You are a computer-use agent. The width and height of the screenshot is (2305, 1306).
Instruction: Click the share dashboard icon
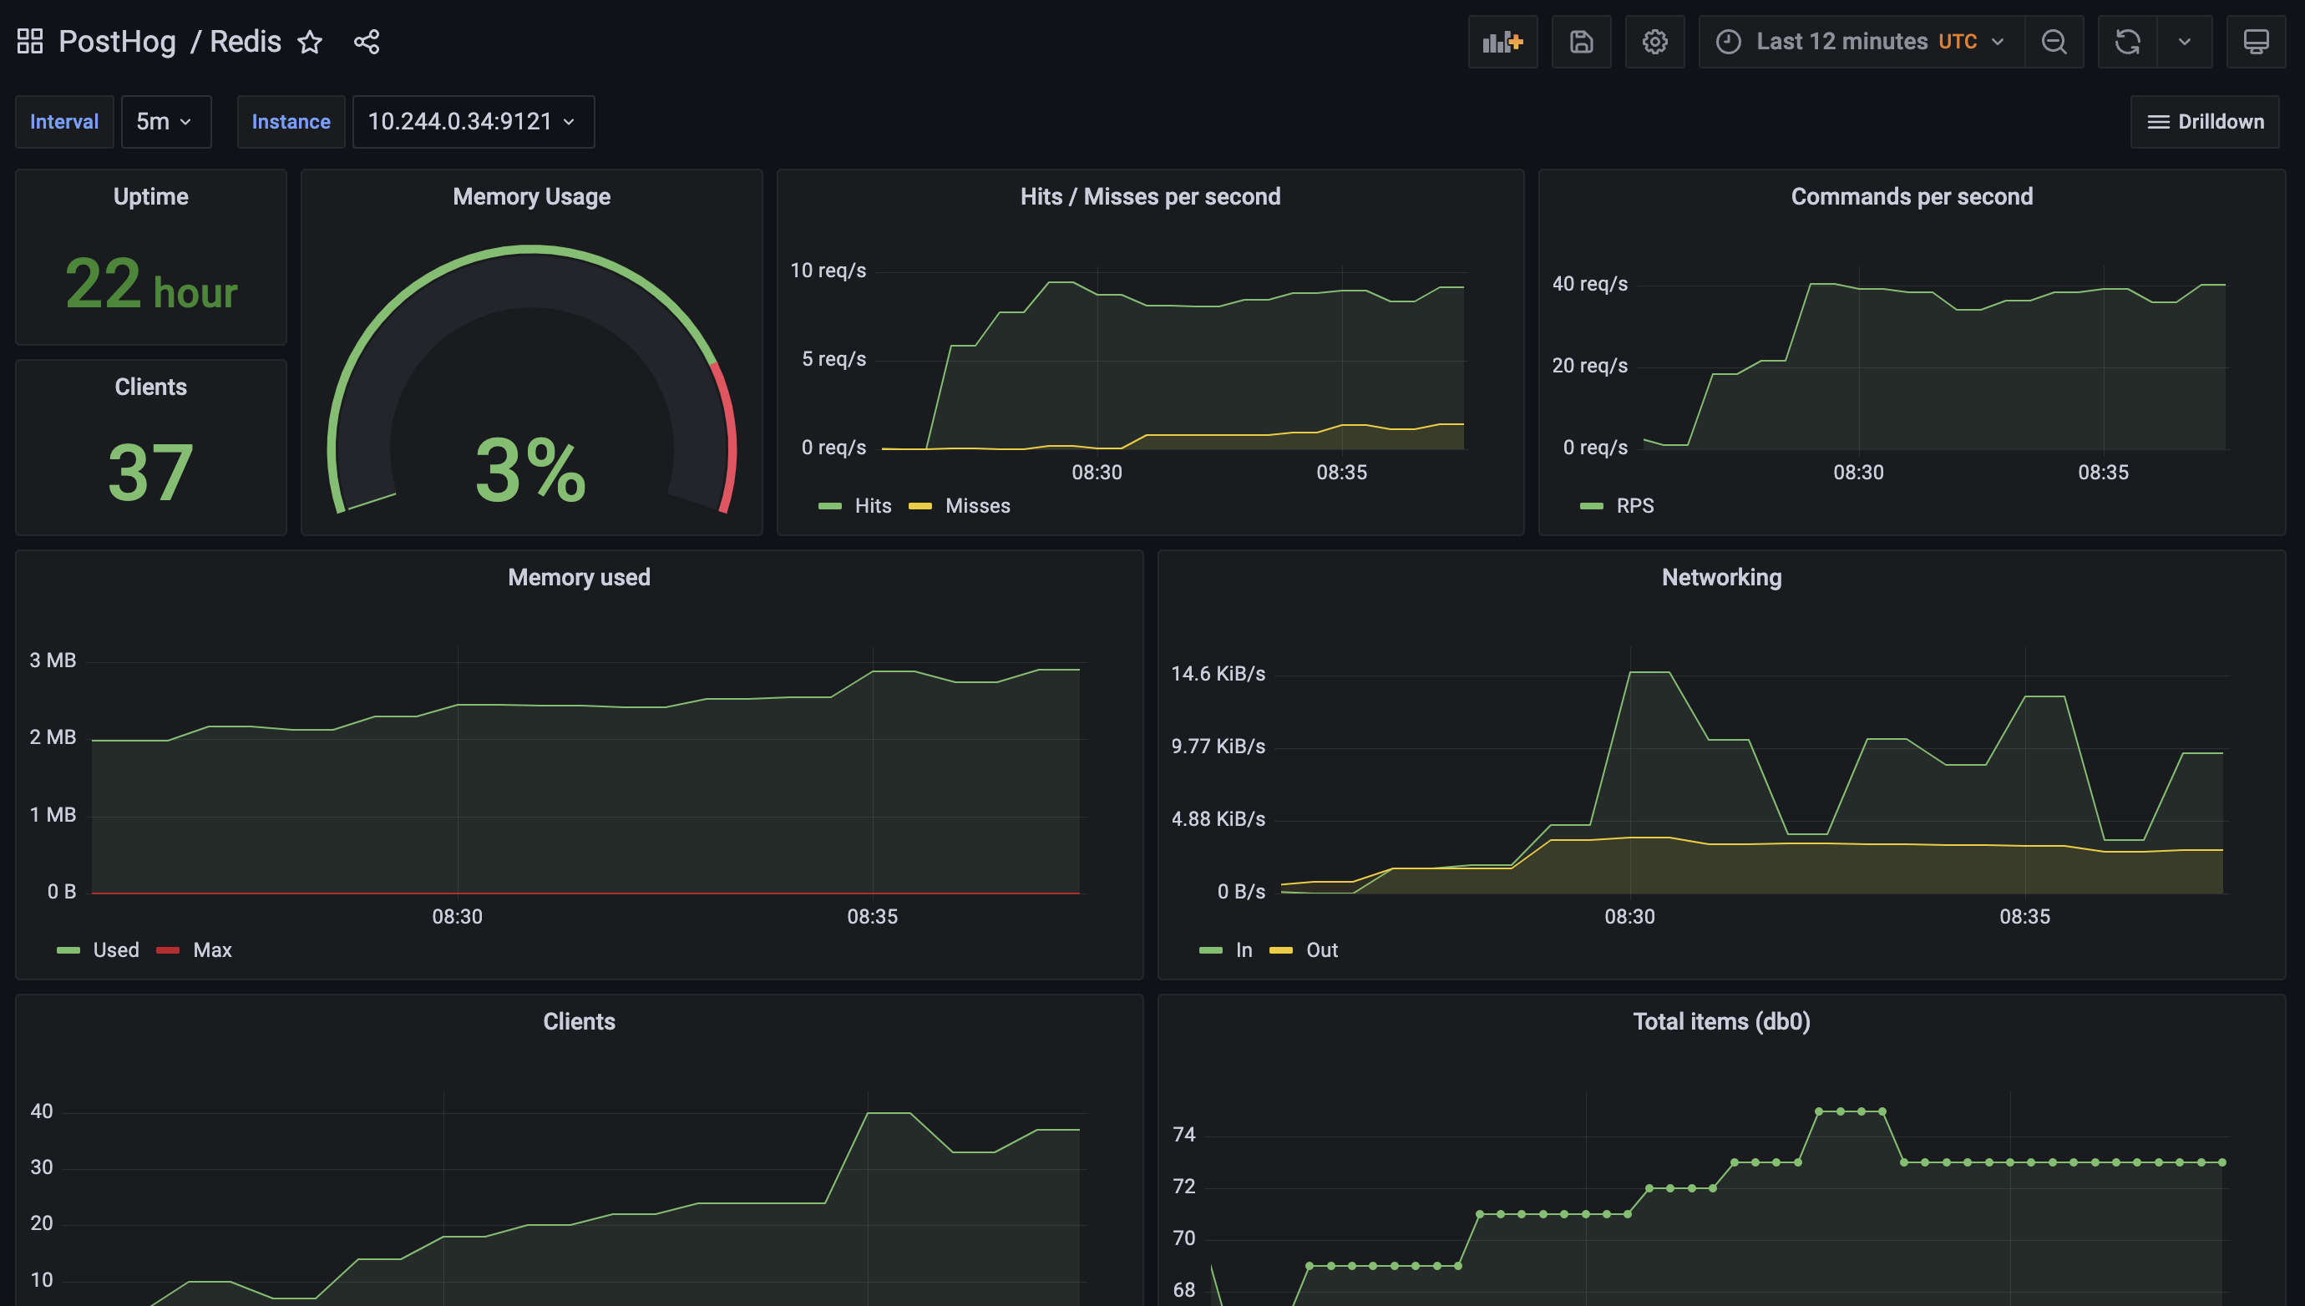pos(367,41)
